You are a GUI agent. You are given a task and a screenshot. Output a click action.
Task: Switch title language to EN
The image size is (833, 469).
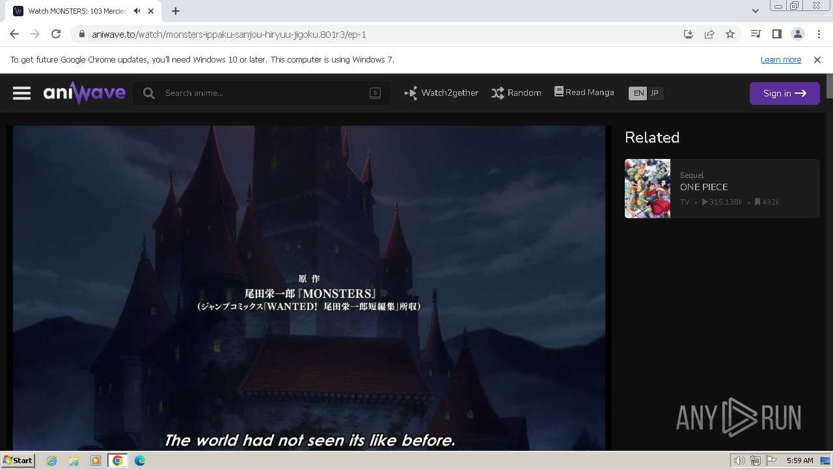638,93
